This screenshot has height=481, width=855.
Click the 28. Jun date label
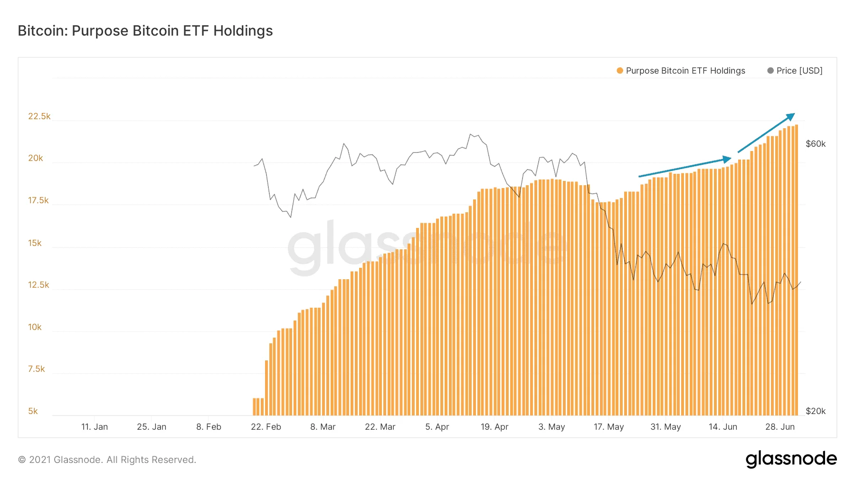tap(780, 427)
